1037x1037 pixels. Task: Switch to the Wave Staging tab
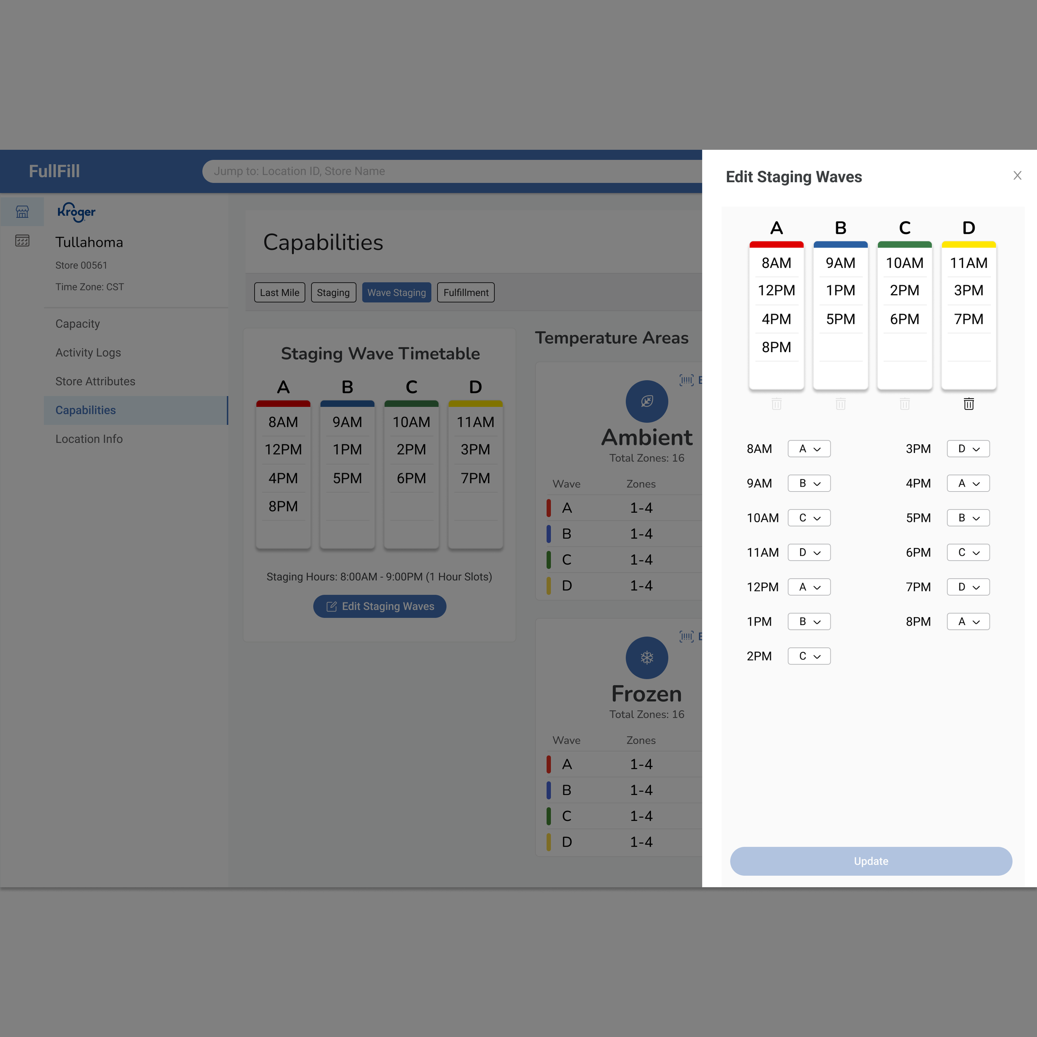[396, 292]
